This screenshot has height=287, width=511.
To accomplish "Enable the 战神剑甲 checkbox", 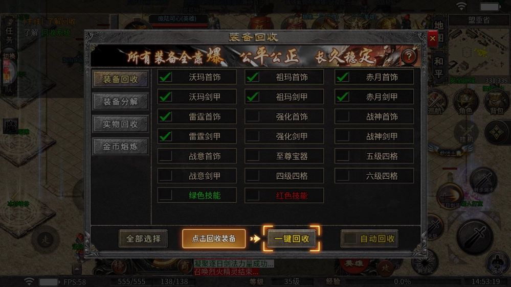I will coord(343,136).
